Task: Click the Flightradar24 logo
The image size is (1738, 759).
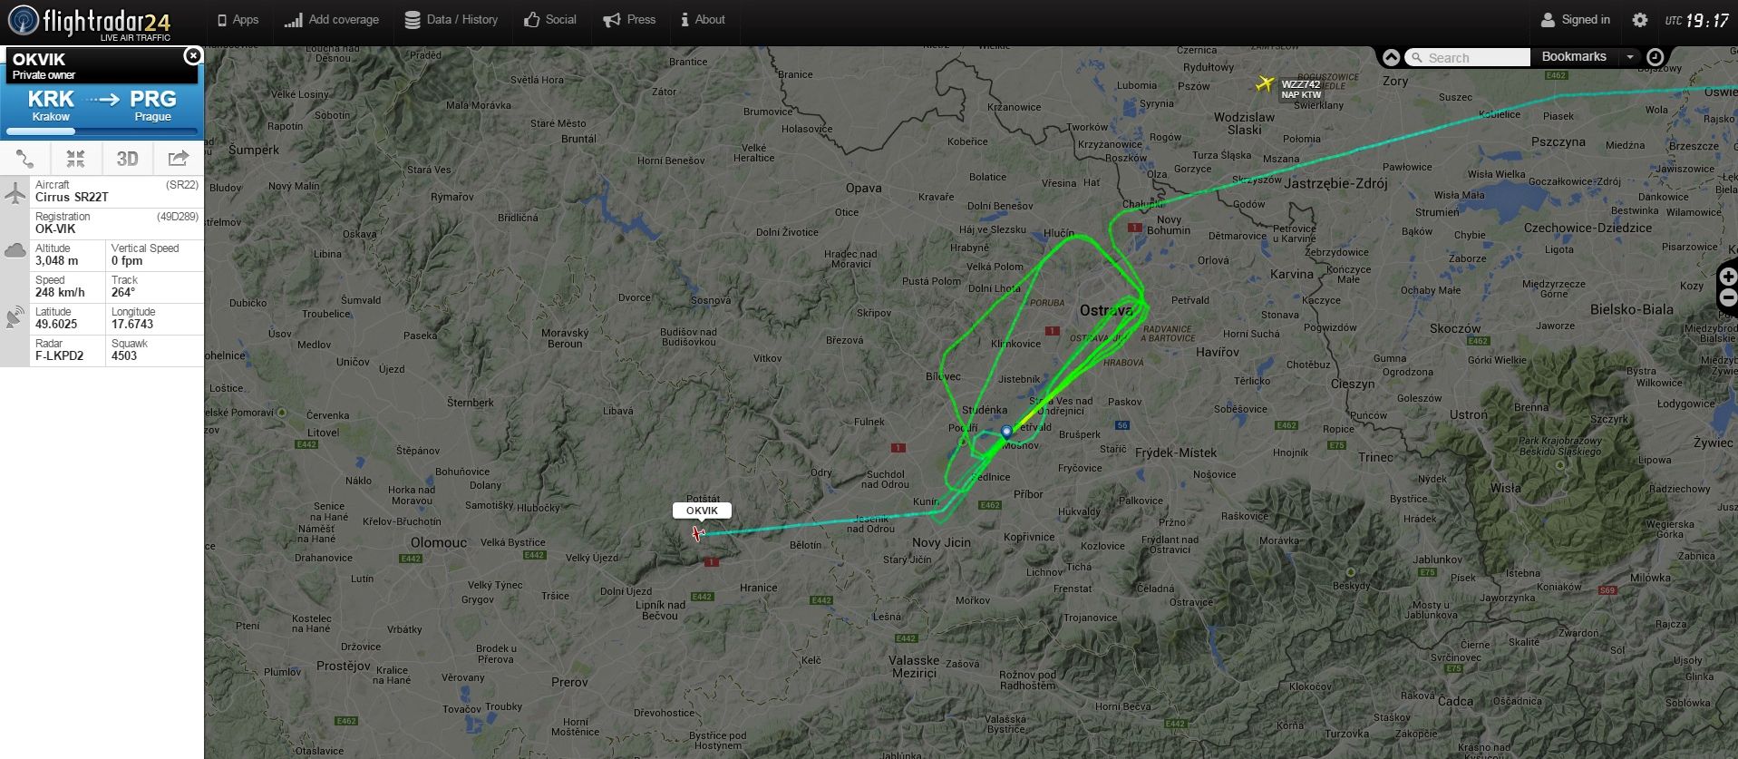Action: point(89,22)
